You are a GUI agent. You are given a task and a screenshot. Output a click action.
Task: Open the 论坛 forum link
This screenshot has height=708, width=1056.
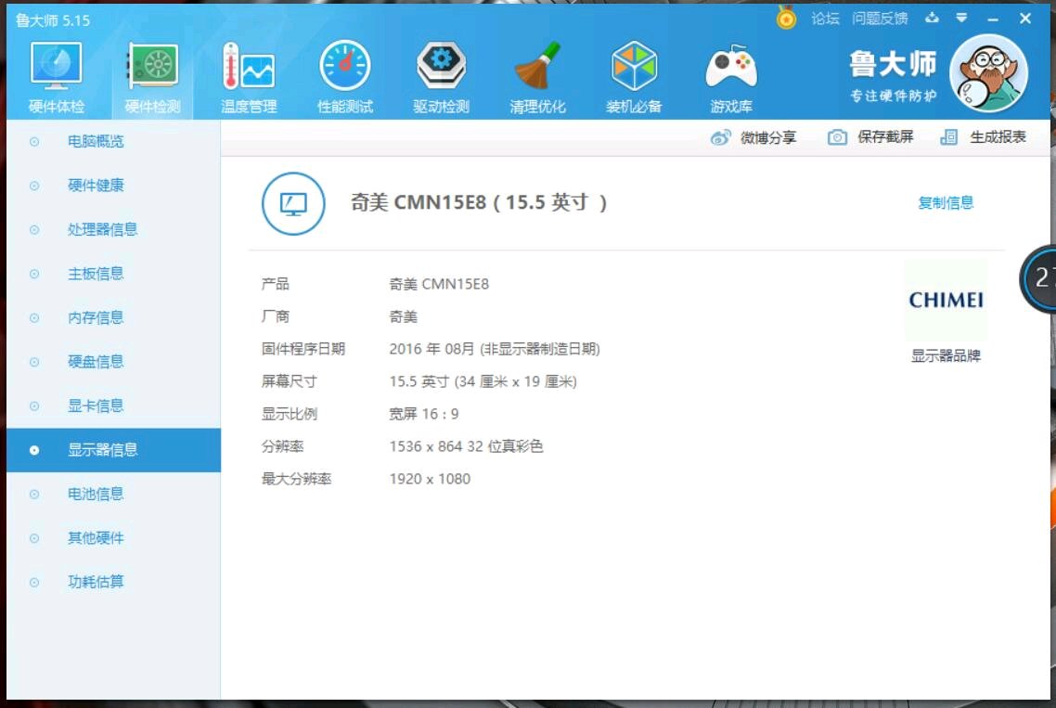coord(825,19)
